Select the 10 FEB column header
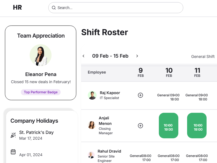The image size is (217, 163). [x=169, y=72]
